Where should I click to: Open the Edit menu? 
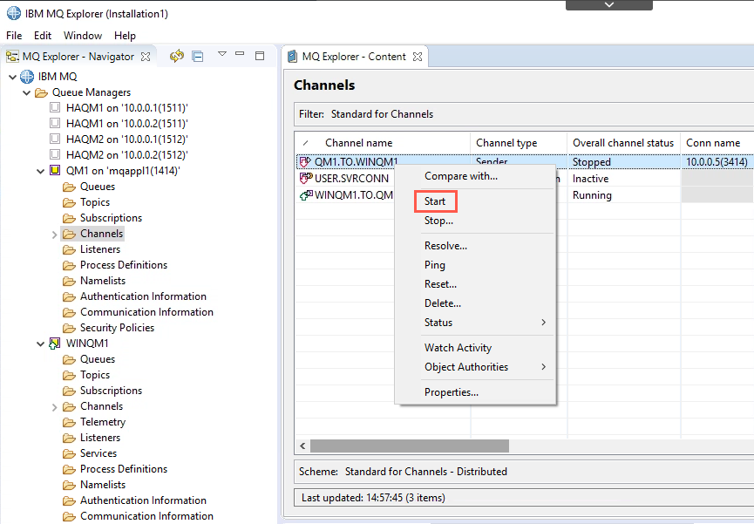43,36
